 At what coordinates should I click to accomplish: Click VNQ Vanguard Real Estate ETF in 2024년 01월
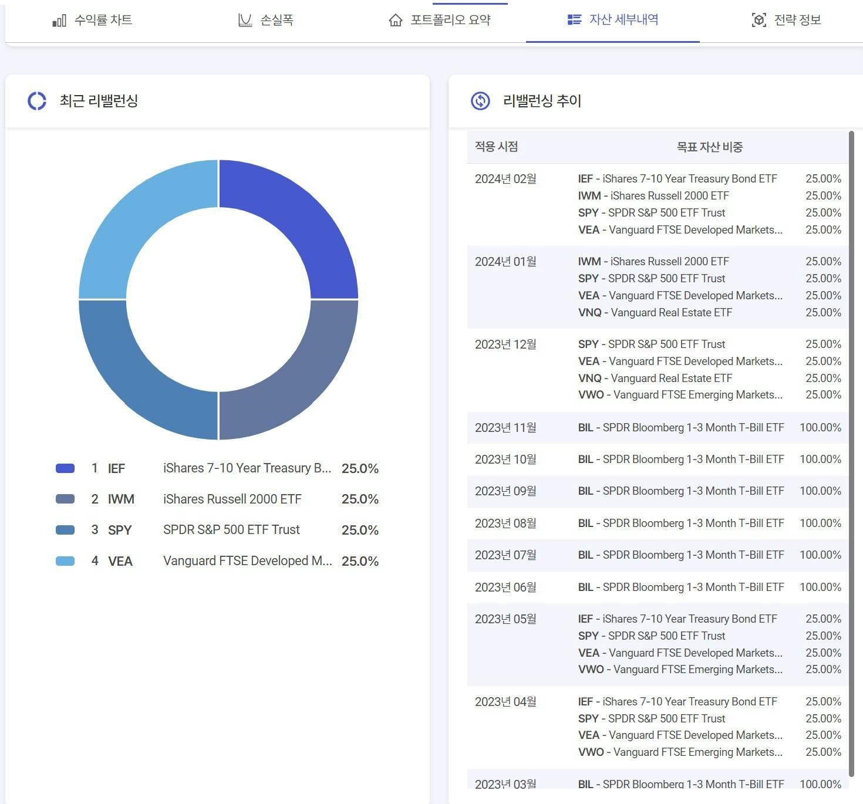(655, 313)
